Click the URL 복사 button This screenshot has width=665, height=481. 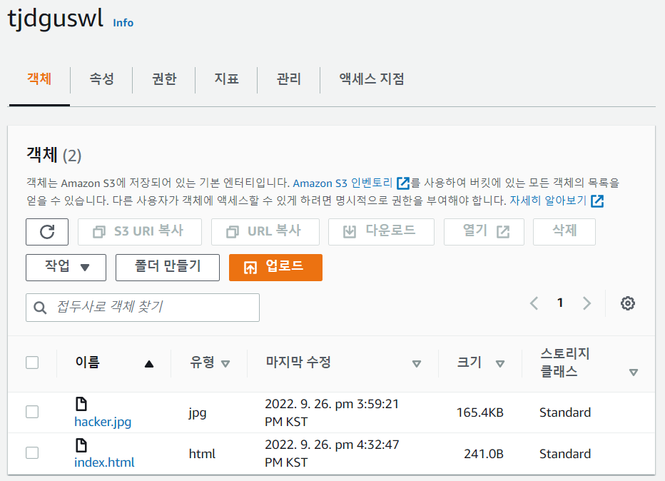[265, 232]
